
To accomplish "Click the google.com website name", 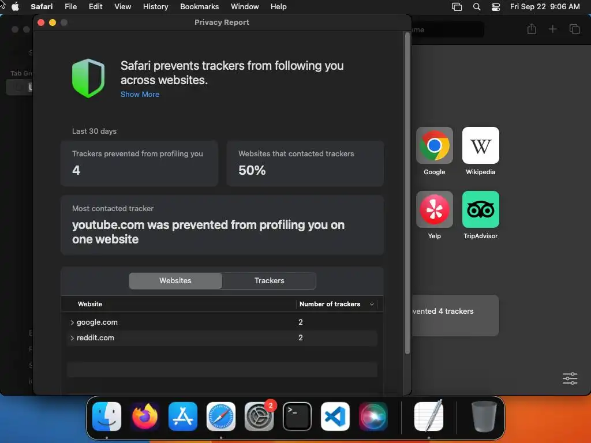I will tap(97, 322).
